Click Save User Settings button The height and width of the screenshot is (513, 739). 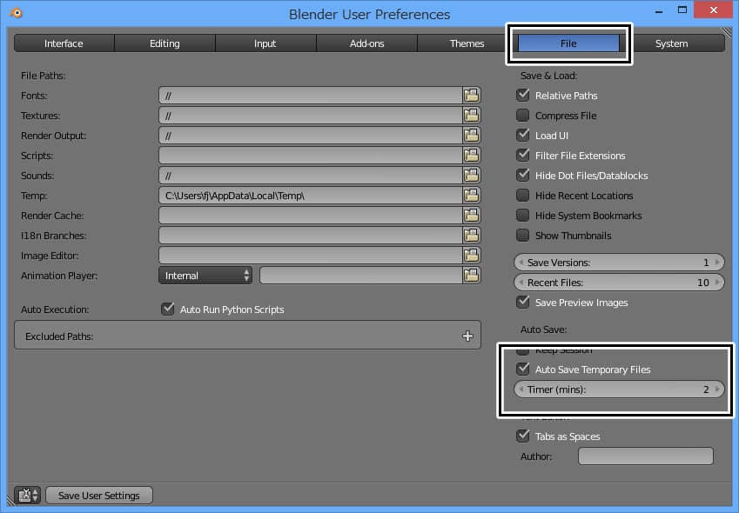(x=99, y=495)
